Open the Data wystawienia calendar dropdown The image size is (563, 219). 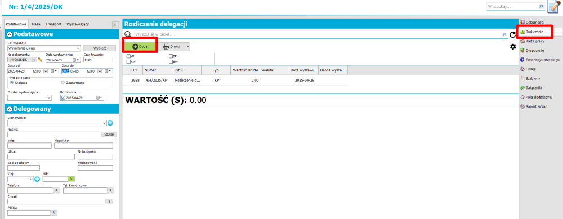(x=77, y=60)
